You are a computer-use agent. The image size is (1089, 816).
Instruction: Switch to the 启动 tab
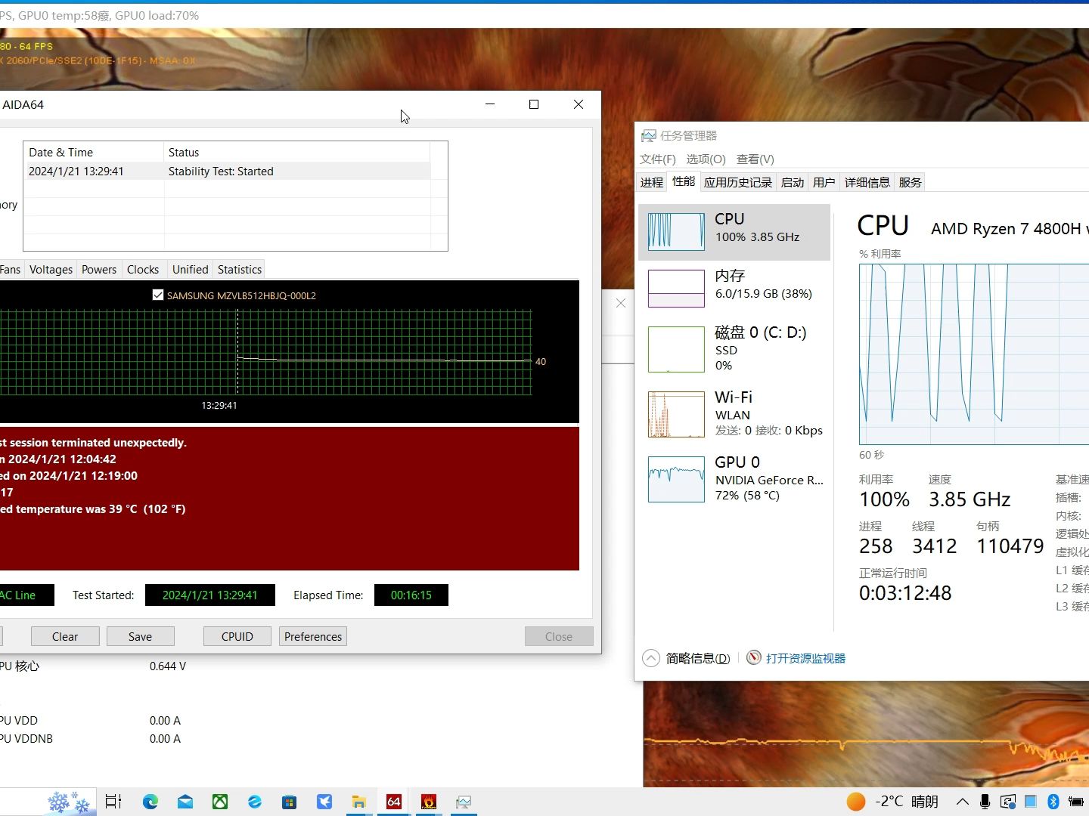point(792,182)
